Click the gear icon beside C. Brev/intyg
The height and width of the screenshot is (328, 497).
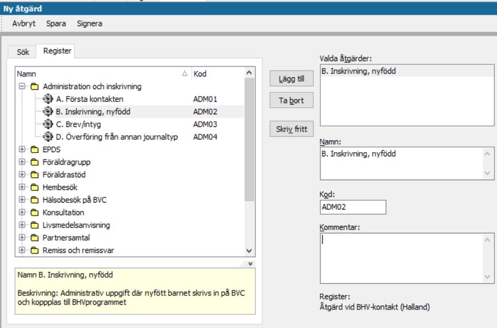(x=48, y=124)
